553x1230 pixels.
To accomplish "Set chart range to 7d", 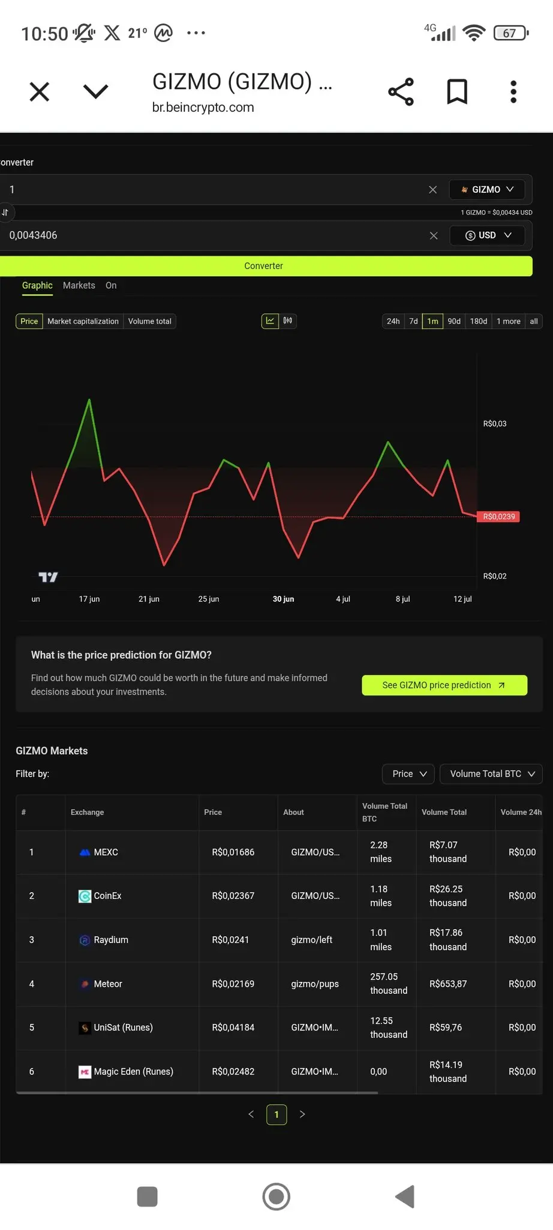I will coord(413,321).
